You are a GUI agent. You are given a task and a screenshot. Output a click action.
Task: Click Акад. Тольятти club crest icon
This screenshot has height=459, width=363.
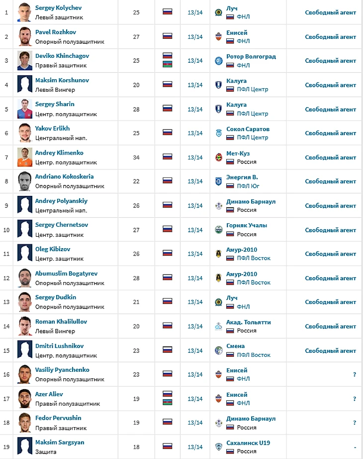(x=218, y=326)
